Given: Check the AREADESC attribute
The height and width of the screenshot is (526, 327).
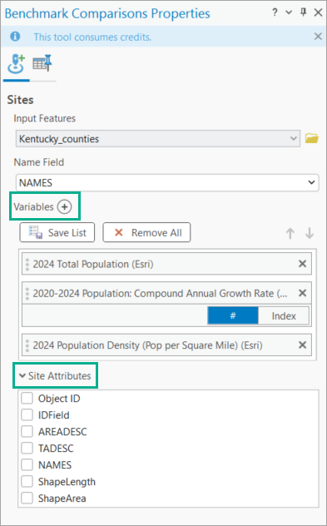Looking at the screenshot, I should 27,431.
